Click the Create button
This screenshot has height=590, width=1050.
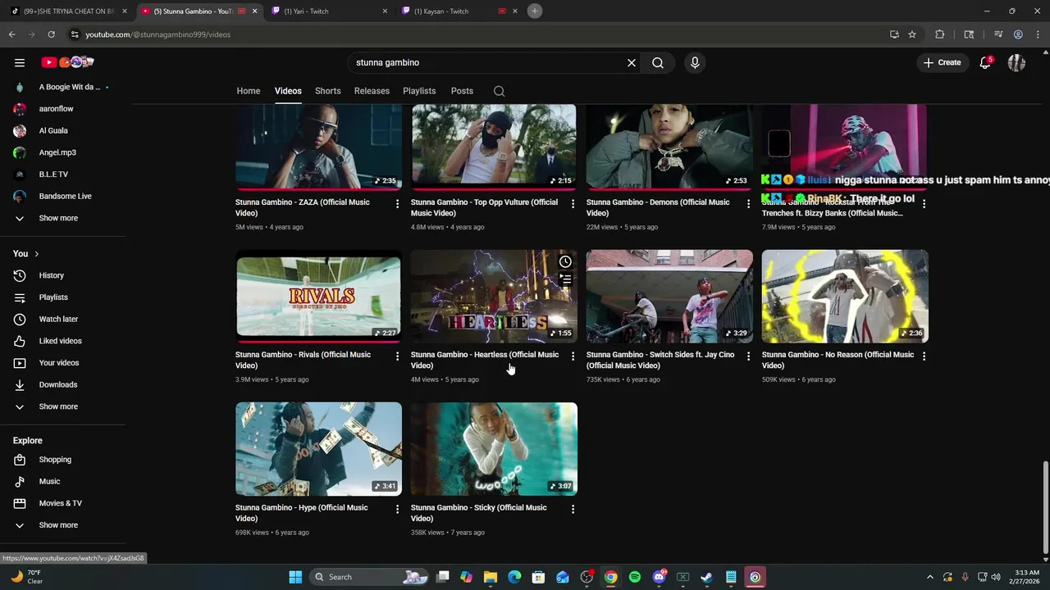[942, 62]
